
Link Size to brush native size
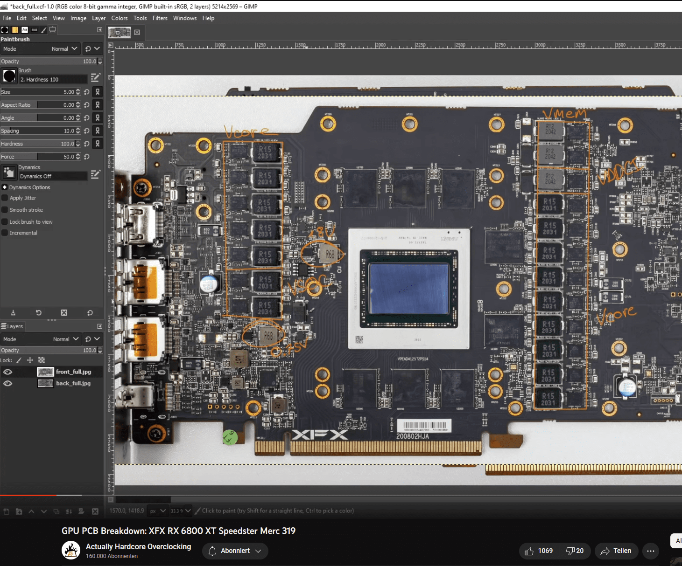pos(98,92)
